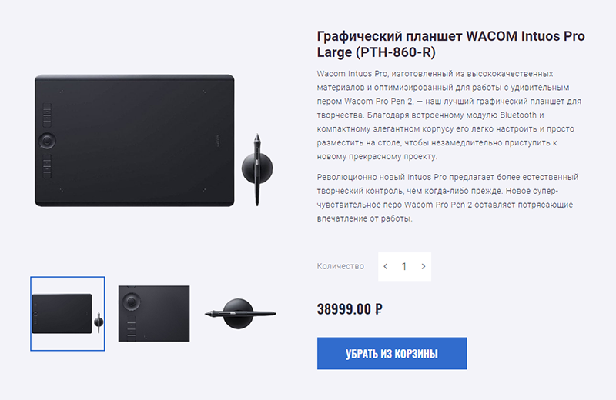Click the Количество label
The width and height of the screenshot is (616, 400).
340,266
